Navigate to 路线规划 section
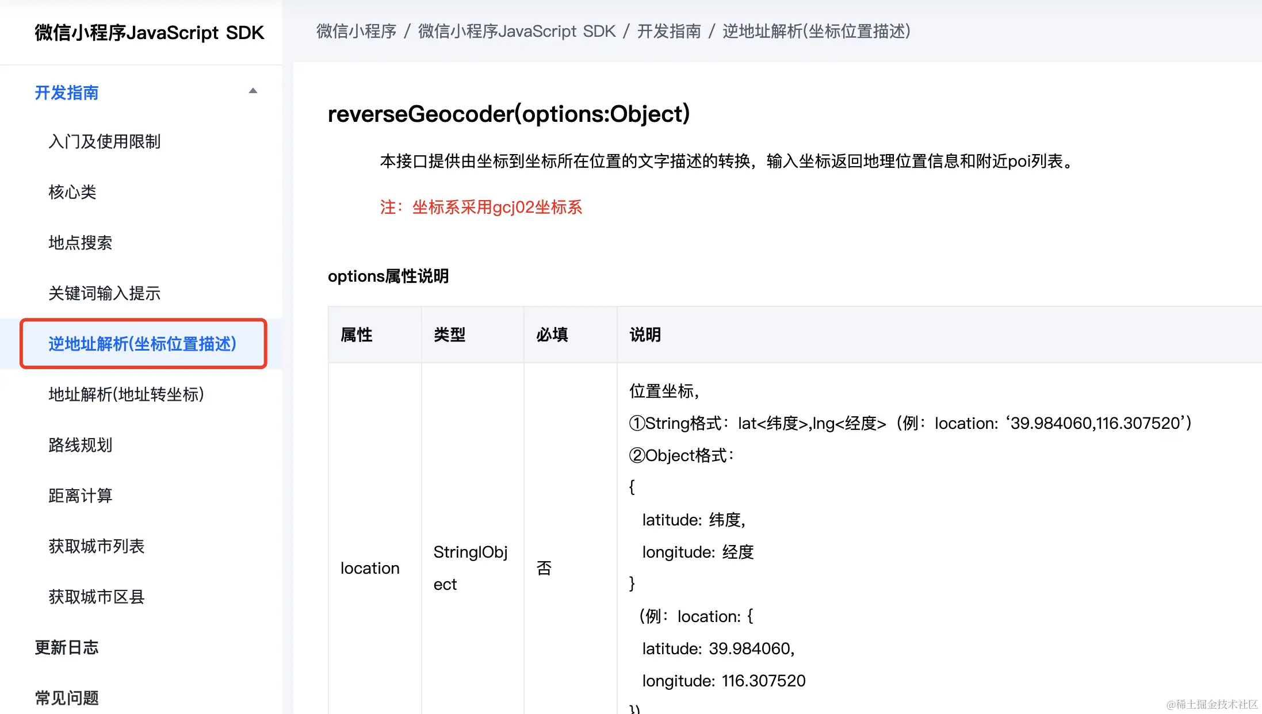This screenshot has height=714, width=1262. tap(80, 446)
